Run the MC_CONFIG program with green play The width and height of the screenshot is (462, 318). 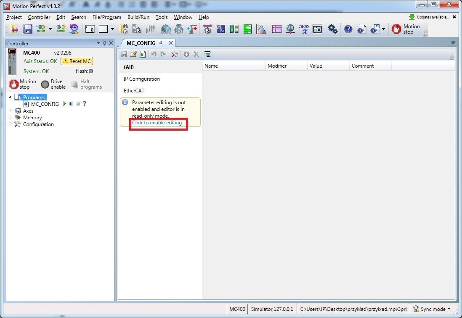pyautogui.click(x=64, y=103)
